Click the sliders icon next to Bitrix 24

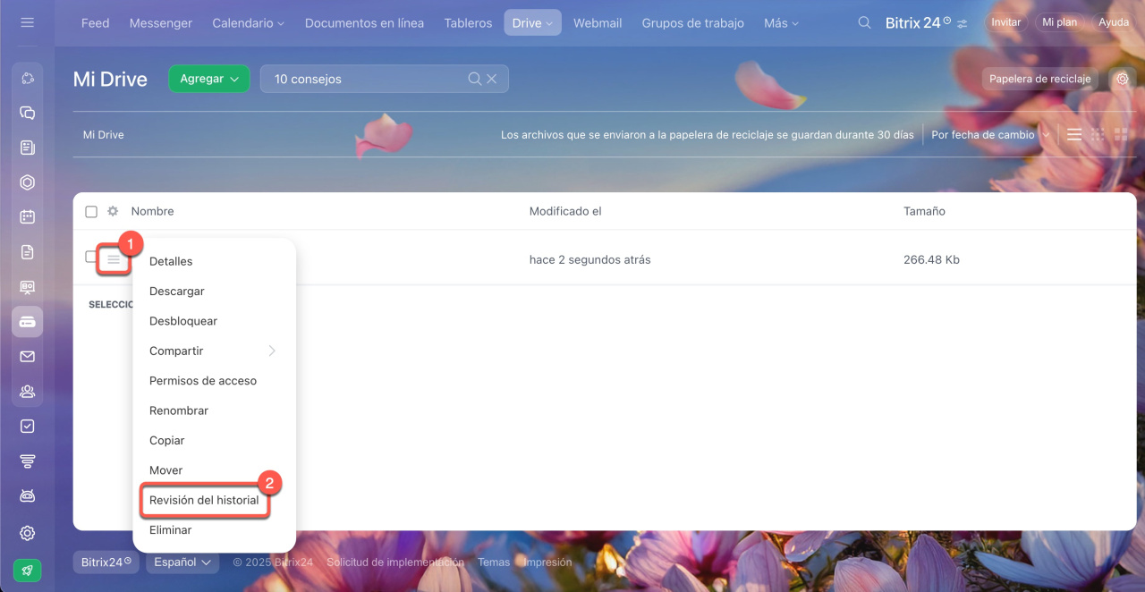coord(962,24)
